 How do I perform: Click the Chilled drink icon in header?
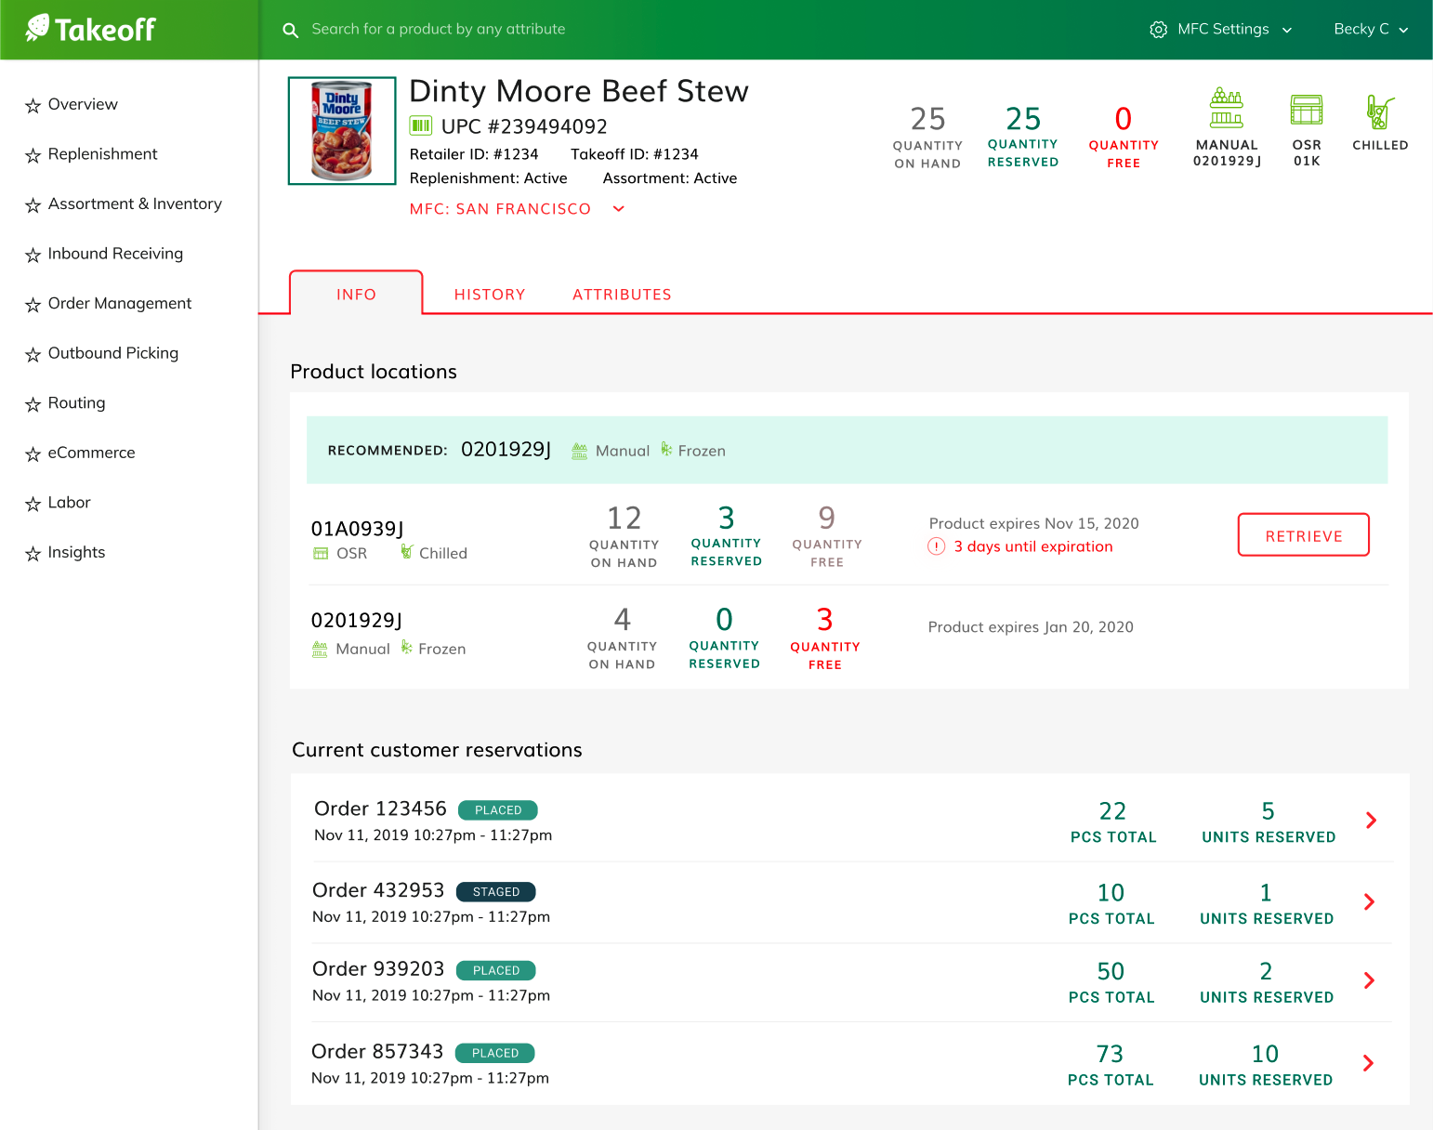[1380, 112]
